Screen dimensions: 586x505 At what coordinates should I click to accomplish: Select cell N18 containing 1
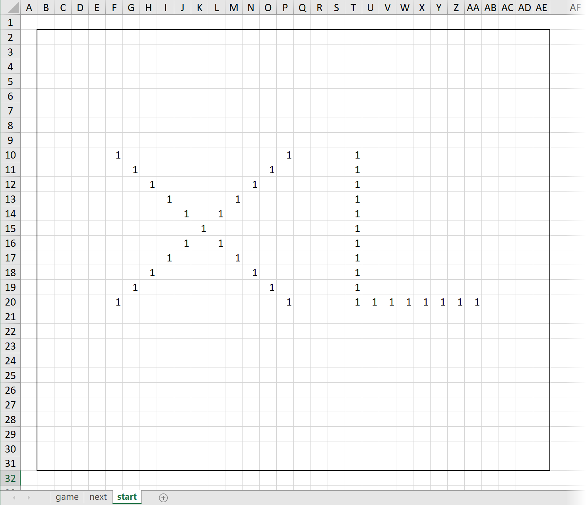tap(251, 272)
